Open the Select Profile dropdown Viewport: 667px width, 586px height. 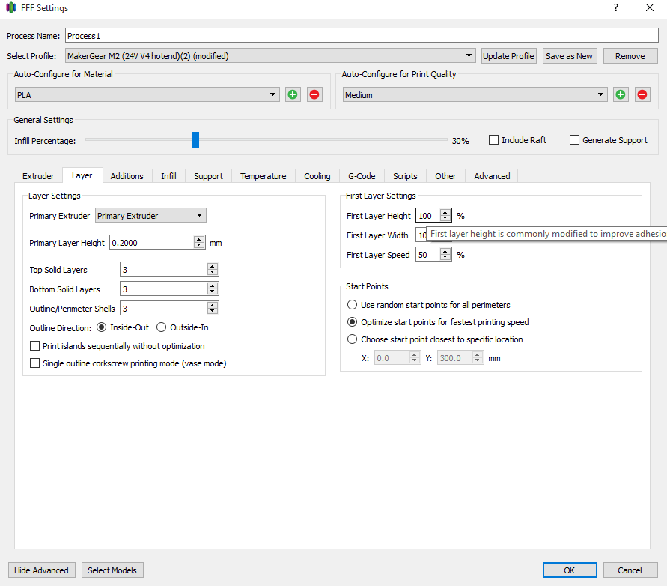pyautogui.click(x=469, y=56)
